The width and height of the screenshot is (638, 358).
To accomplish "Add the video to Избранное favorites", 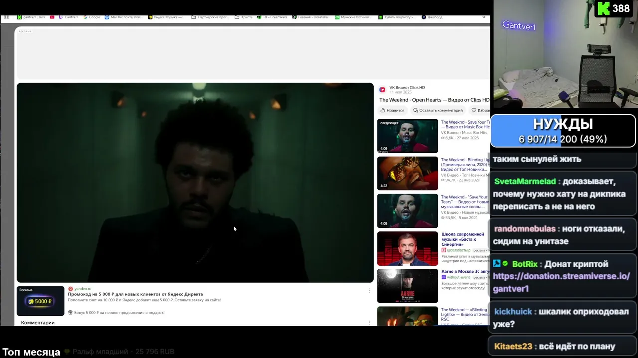I will click(x=480, y=110).
